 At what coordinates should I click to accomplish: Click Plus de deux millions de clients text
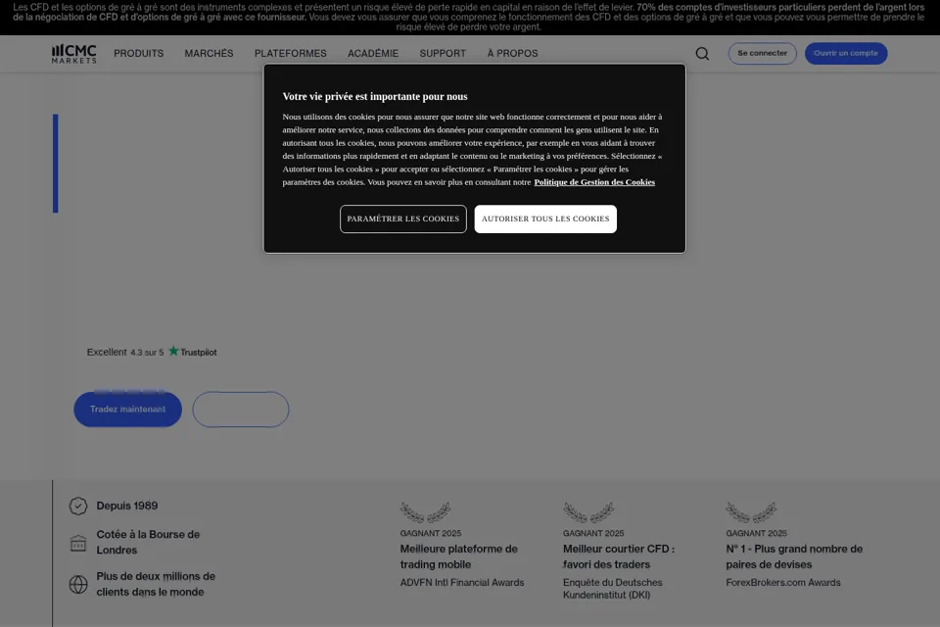coord(156,584)
